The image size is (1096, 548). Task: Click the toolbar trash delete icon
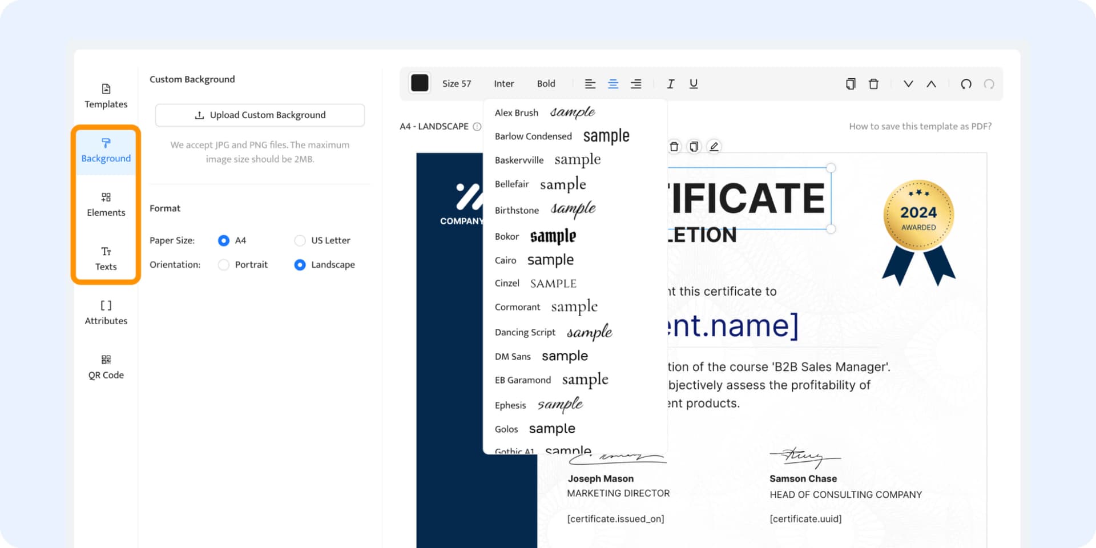873,84
